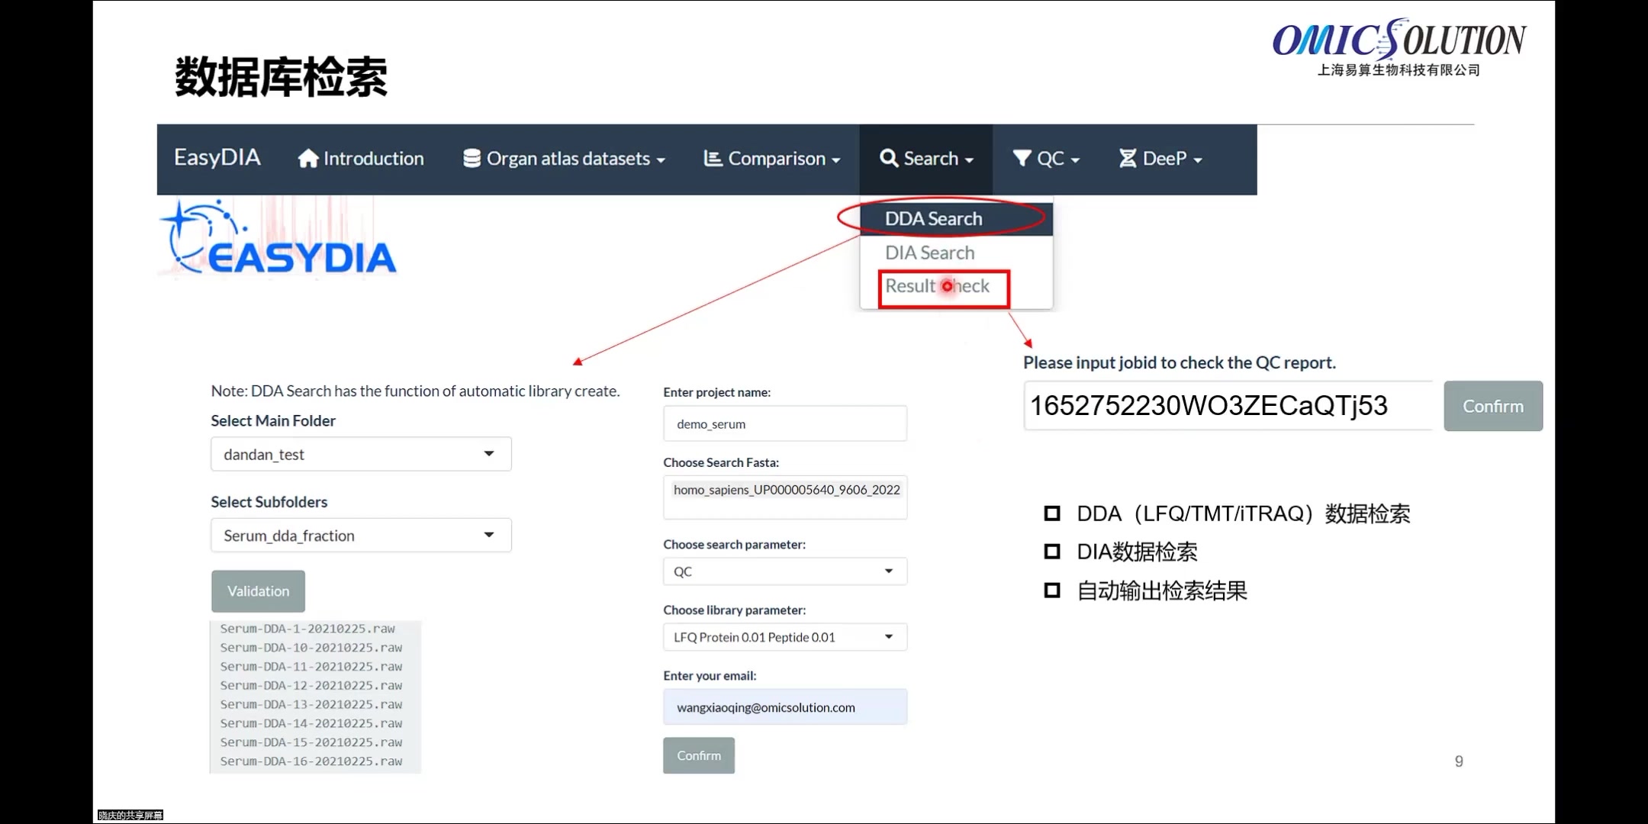Select DDA Search menu entry

click(956, 219)
